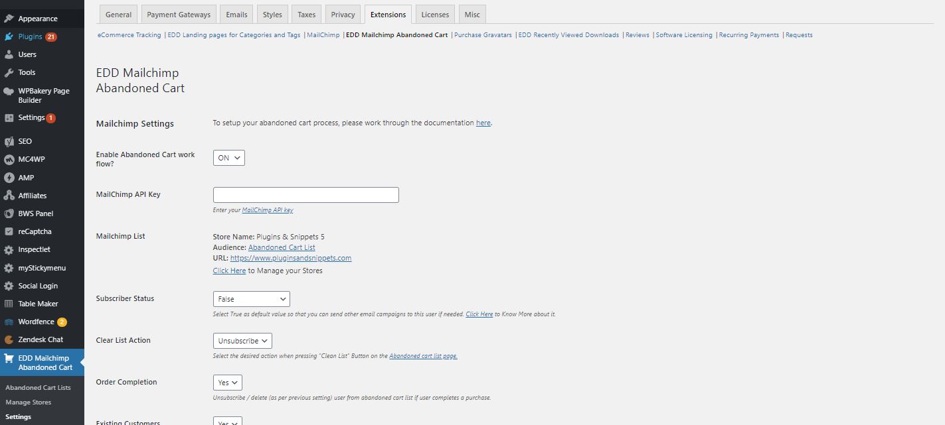The width and height of the screenshot is (945, 425).
Task: Open the Abandoned cart list page link
Action: [423, 356]
